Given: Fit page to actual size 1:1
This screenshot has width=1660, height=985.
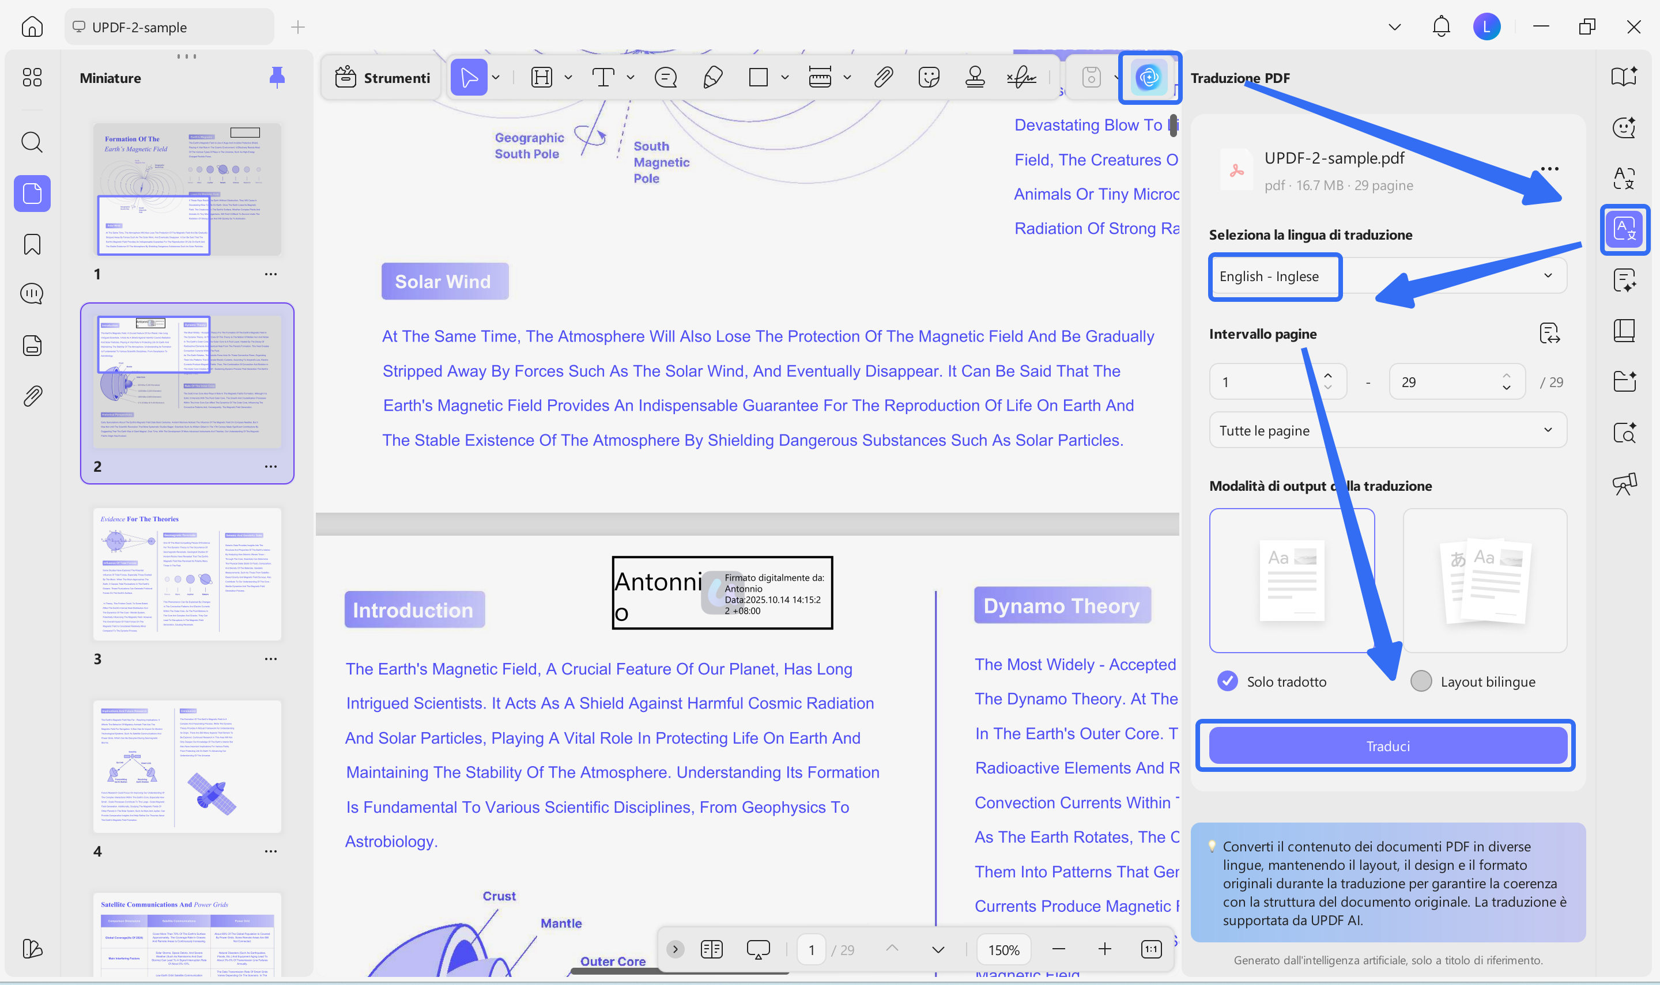Looking at the screenshot, I should pyautogui.click(x=1150, y=949).
